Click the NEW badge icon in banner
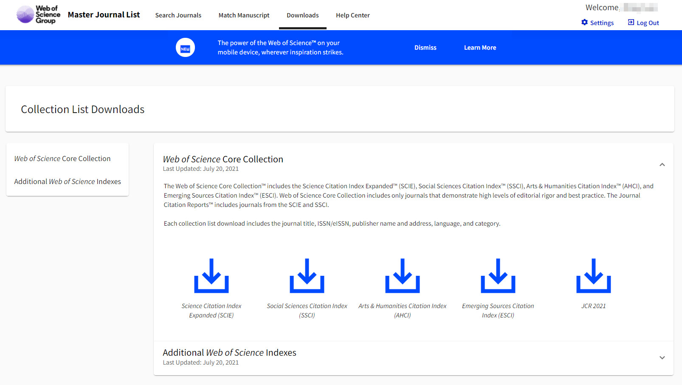The image size is (682, 385). [x=186, y=48]
